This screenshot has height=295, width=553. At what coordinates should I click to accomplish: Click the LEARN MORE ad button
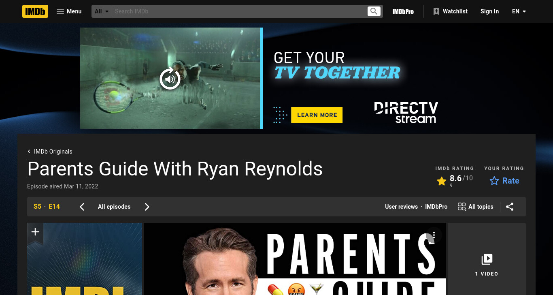[x=317, y=115]
